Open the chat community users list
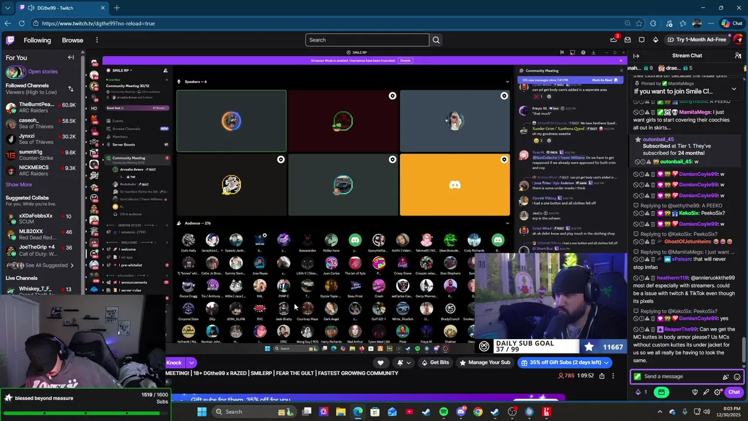This screenshot has height=421, width=748. pyautogui.click(x=738, y=56)
